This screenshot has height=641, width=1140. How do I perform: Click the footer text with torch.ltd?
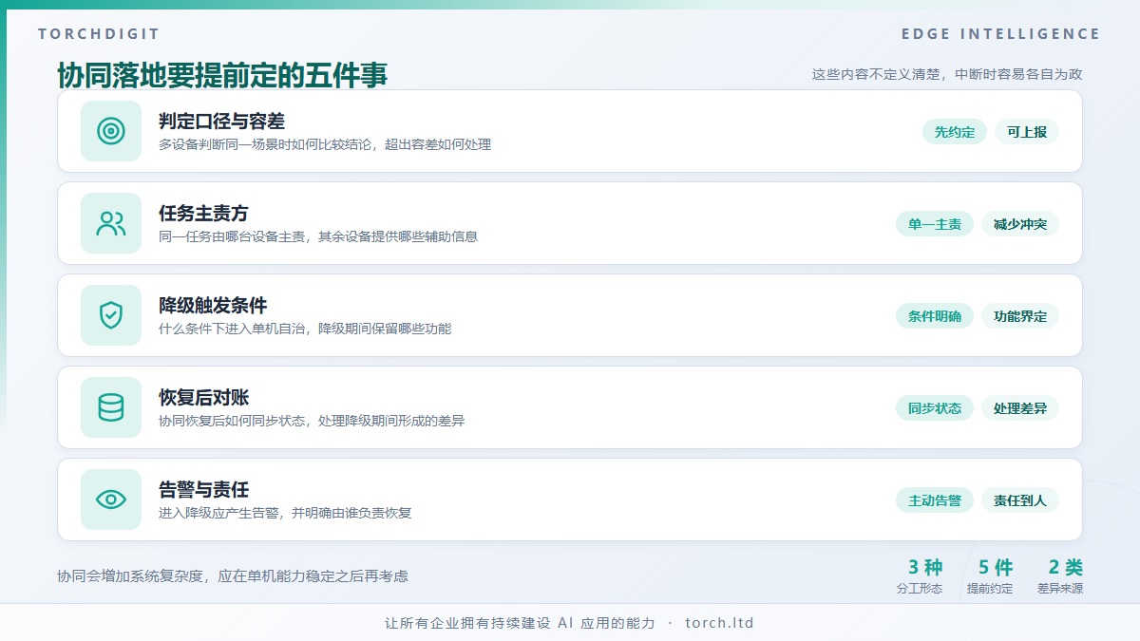[569, 623]
